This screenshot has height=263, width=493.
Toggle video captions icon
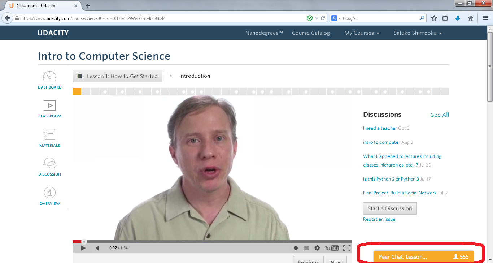pos(306,248)
